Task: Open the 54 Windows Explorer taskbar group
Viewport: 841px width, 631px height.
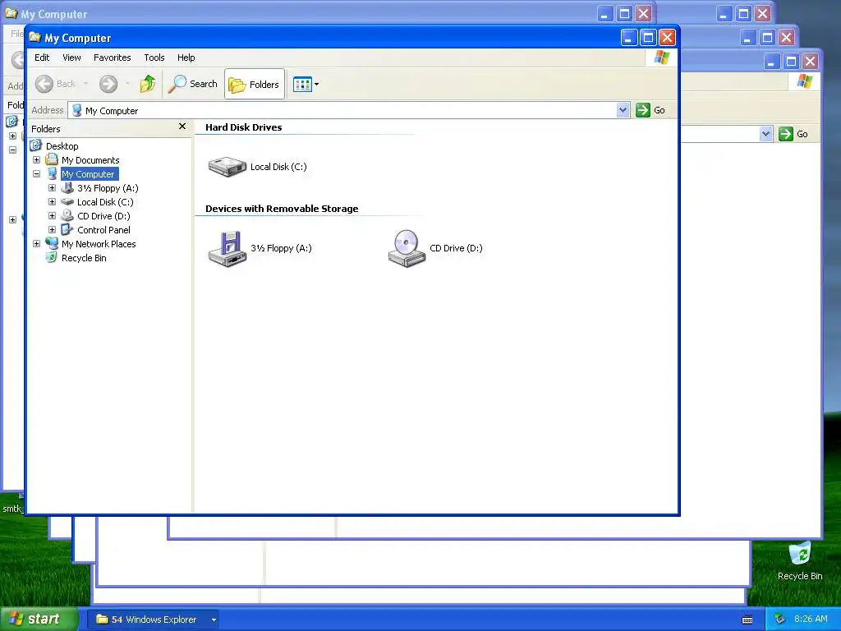Action: coord(154,619)
